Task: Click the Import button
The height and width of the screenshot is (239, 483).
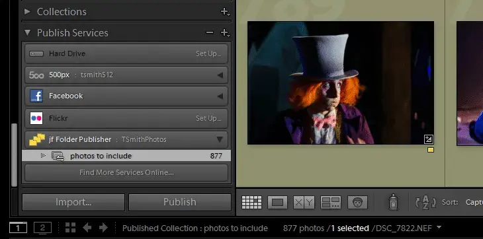Action: pos(73,202)
